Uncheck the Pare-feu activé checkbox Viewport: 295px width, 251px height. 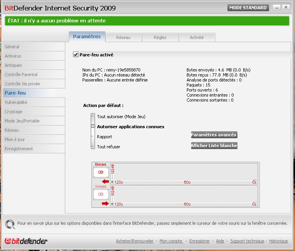pos(76,54)
